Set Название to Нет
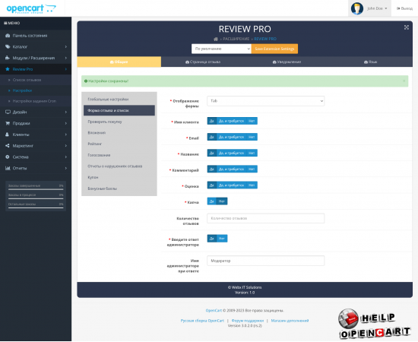Image resolution: width=418 pixels, height=342 pixels. (252, 153)
